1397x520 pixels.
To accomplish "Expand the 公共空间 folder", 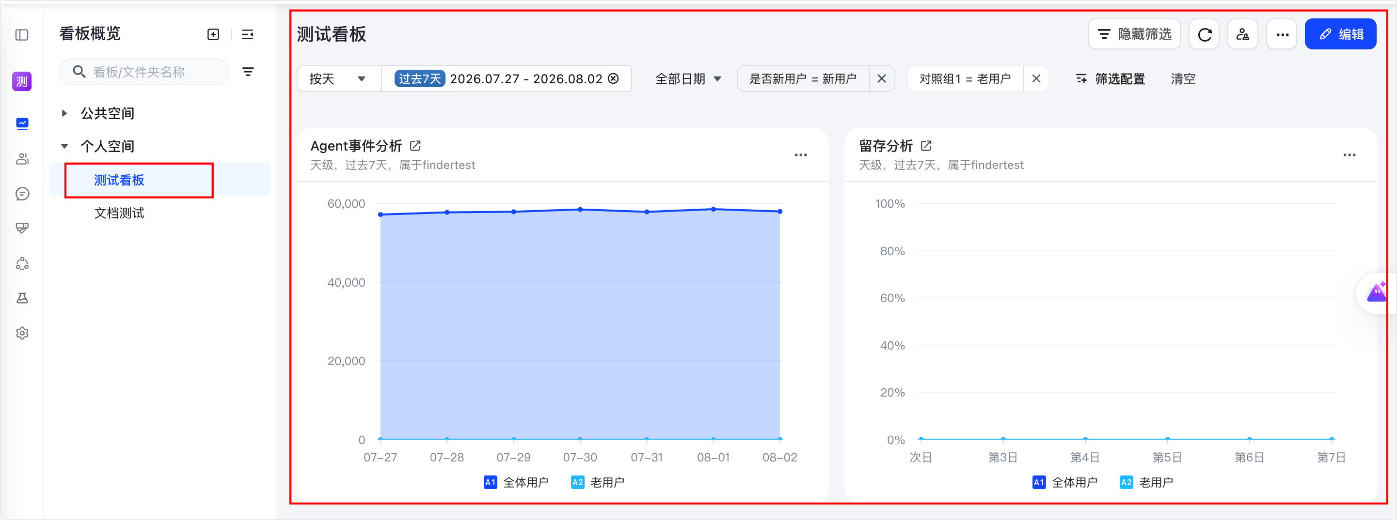I will (x=64, y=113).
